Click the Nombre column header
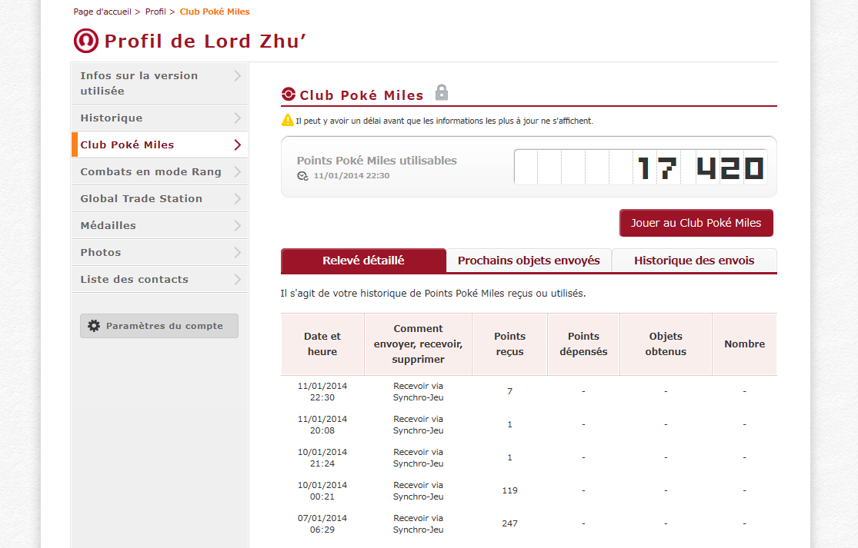The width and height of the screenshot is (858, 548). [745, 344]
